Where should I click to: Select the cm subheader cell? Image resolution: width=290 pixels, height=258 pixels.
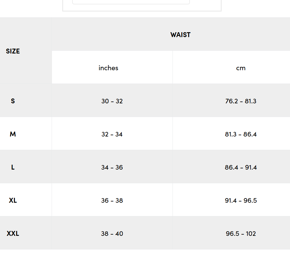point(241,68)
